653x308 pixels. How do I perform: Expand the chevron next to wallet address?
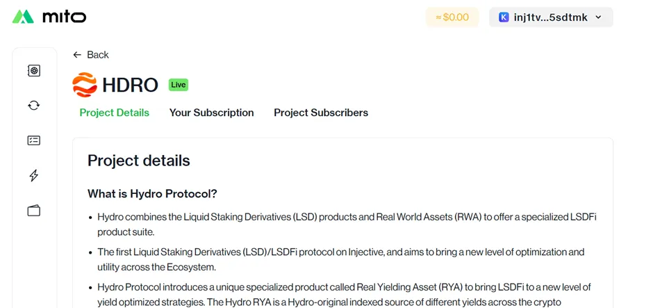(x=598, y=17)
